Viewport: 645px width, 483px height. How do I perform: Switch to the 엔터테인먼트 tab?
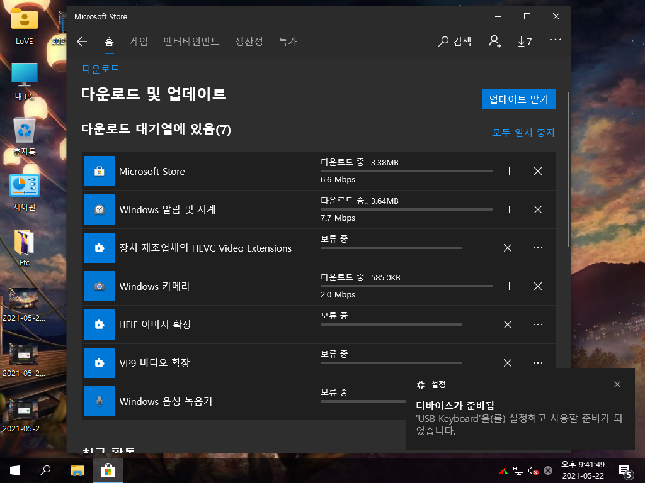[191, 42]
